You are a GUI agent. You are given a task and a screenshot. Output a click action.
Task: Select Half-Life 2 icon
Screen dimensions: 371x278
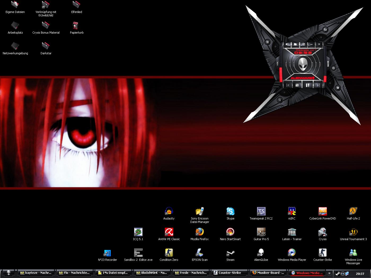[x=353, y=213]
